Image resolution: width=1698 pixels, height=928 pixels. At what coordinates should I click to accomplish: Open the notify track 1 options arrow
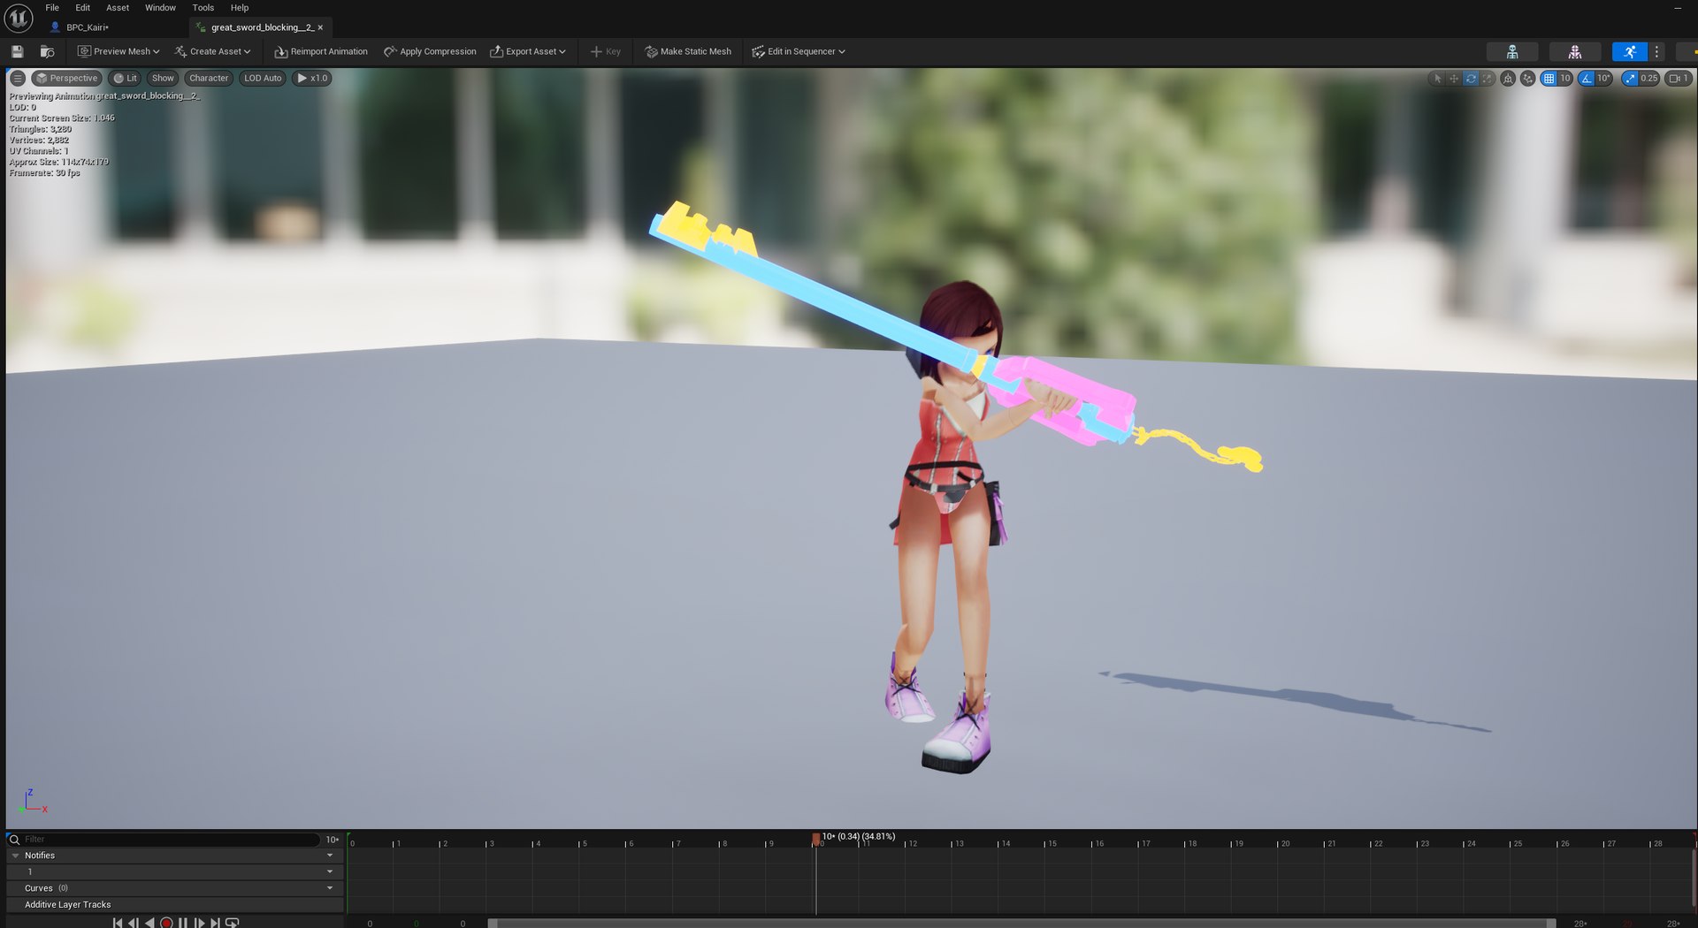[330, 871]
